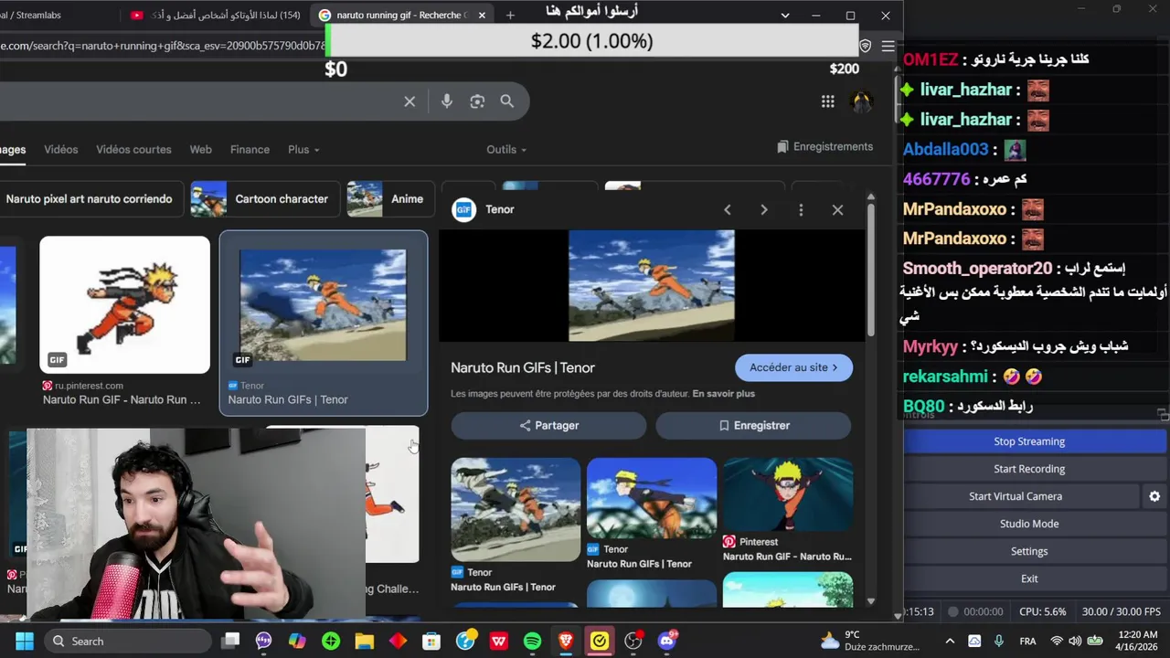Click the Google search input field

click(x=197, y=101)
